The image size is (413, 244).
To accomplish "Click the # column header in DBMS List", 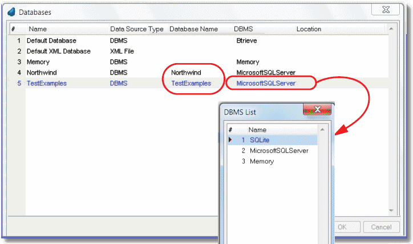I will click(230, 130).
